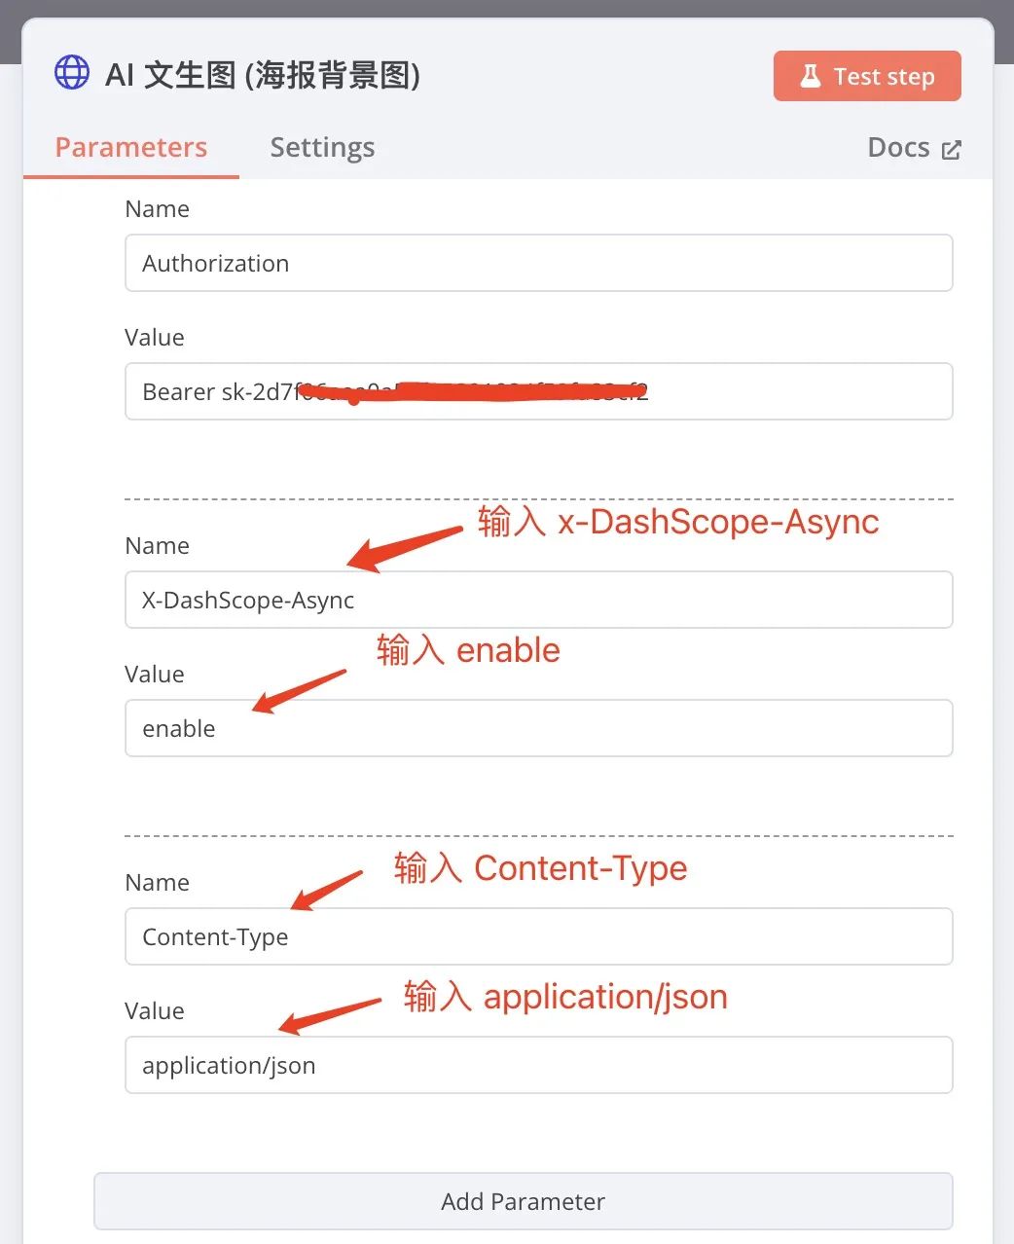The width and height of the screenshot is (1014, 1244).
Task: Focus the Bearer sk- value field
Action: click(x=538, y=391)
